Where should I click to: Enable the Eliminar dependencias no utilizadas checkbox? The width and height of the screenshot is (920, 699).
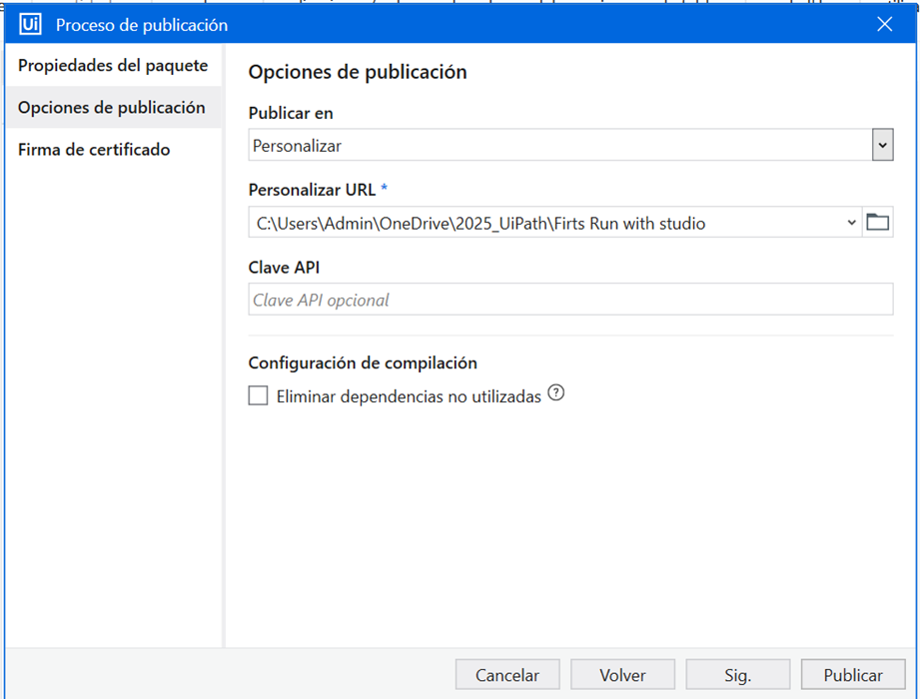click(x=258, y=395)
